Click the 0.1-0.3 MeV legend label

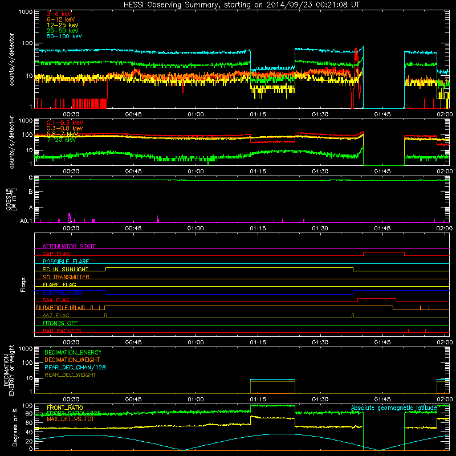[65, 123]
